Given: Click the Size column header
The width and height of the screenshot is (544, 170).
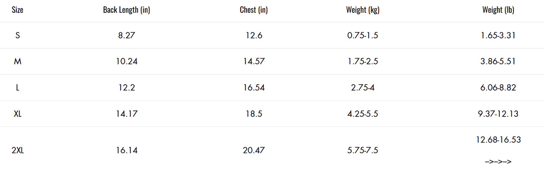Looking at the screenshot, I should coord(17,10).
